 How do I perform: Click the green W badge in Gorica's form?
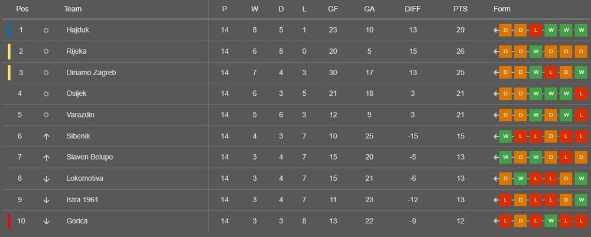click(551, 221)
